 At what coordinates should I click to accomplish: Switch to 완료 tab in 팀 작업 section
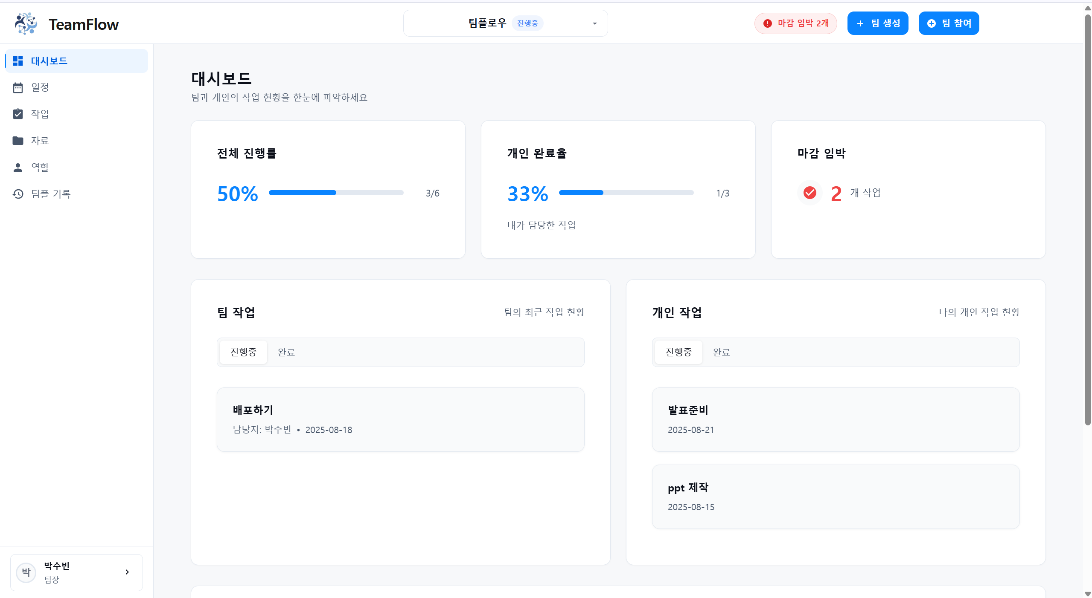[285, 352]
